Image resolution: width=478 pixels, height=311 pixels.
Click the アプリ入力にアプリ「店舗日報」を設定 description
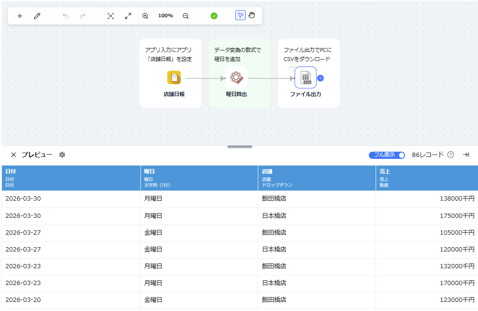[169, 54]
